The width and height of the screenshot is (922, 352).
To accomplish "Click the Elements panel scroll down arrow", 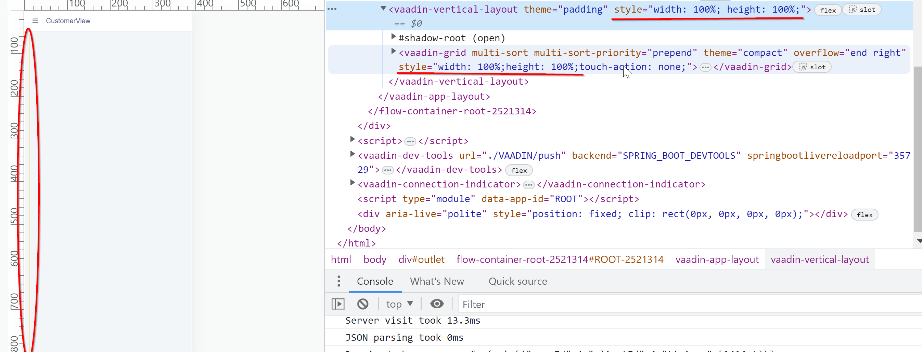I will 919,241.
